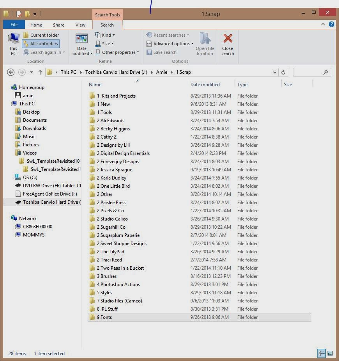339x361 pixels.
Task: Click the search box input field
Action: tap(312, 72)
